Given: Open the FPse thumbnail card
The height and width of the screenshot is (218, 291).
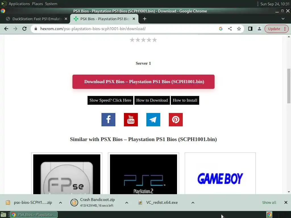Looking at the screenshot, I should (x=67, y=174).
